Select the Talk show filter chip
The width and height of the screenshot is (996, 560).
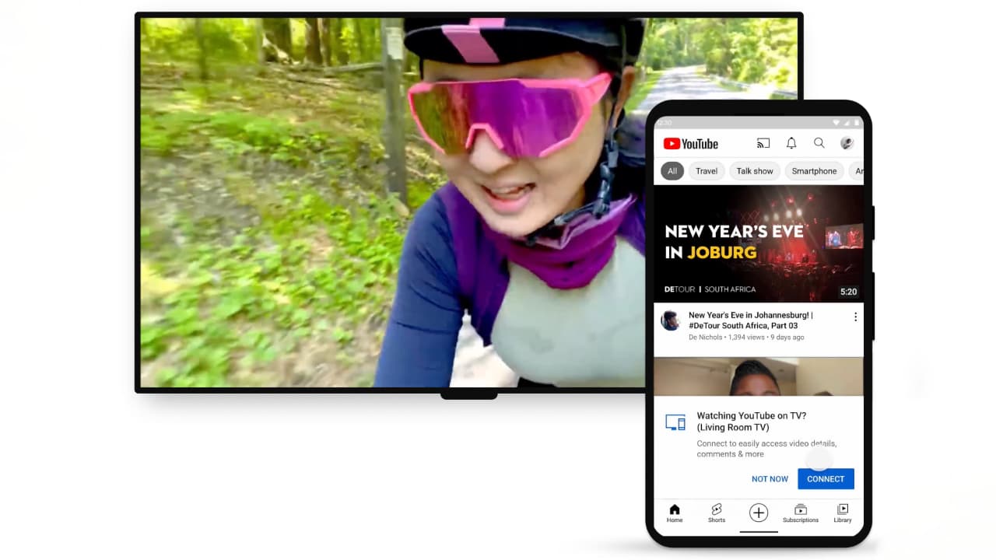point(755,171)
